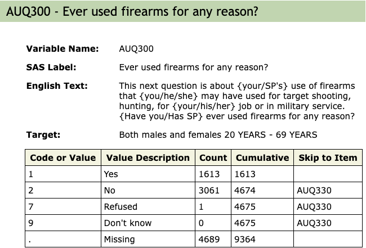Click the Yes value description cell
The image size is (366, 248).
(x=111, y=174)
